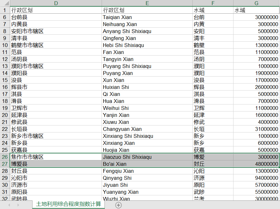Viewport: 280px width, 209px height.
Task: Click the value 55000000
Action: tap(256, 192)
